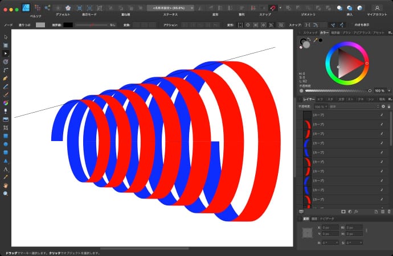Select the Node tool in the toolbox
Image resolution: width=393 pixels, height=256 pixels.
tap(6, 52)
